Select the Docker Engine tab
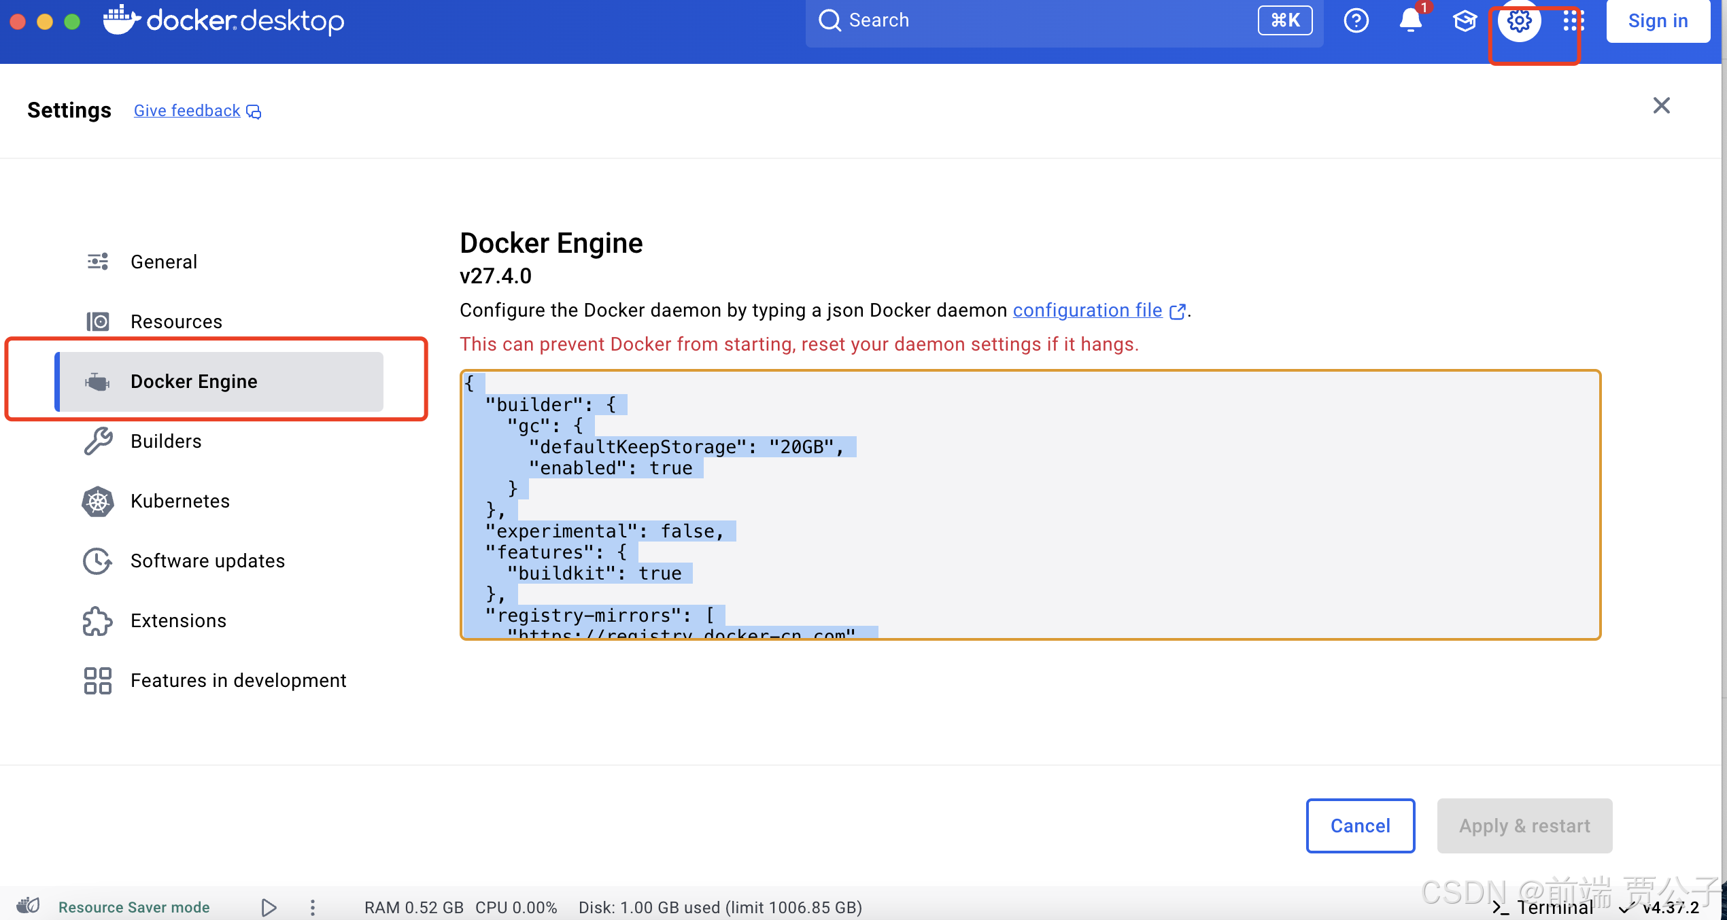 219,381
